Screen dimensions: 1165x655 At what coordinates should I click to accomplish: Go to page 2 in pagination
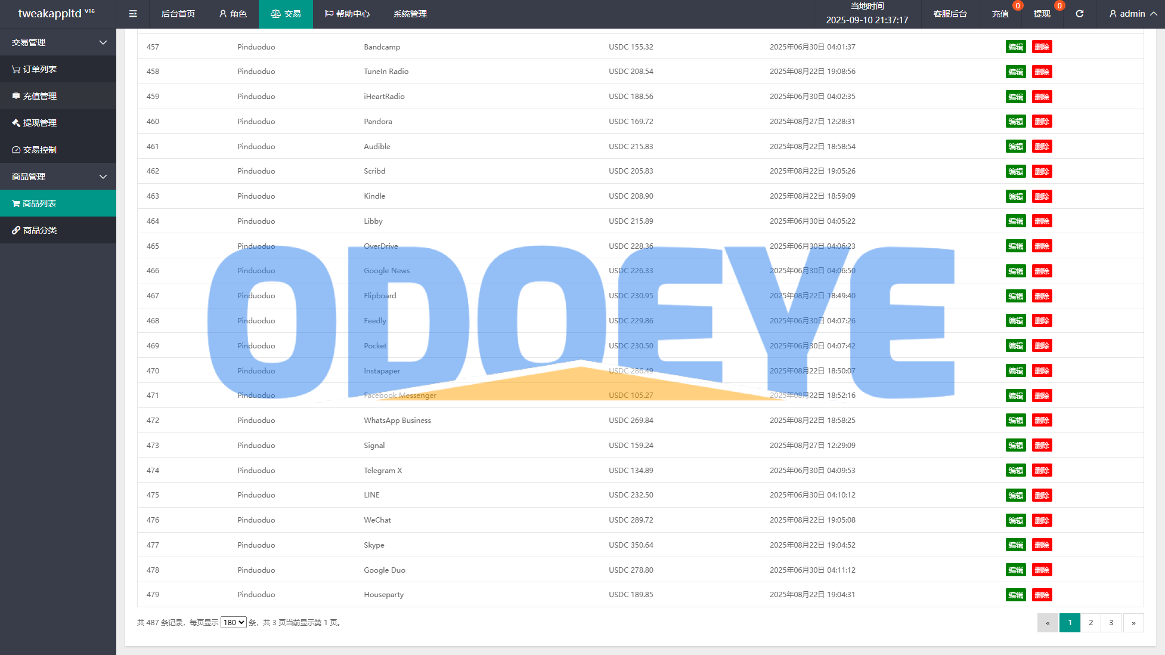click(x=1090, y=622)
